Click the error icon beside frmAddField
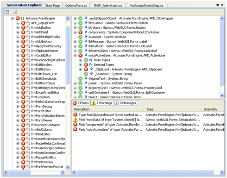This screenshot has width=227, height=178. point(23,32)
